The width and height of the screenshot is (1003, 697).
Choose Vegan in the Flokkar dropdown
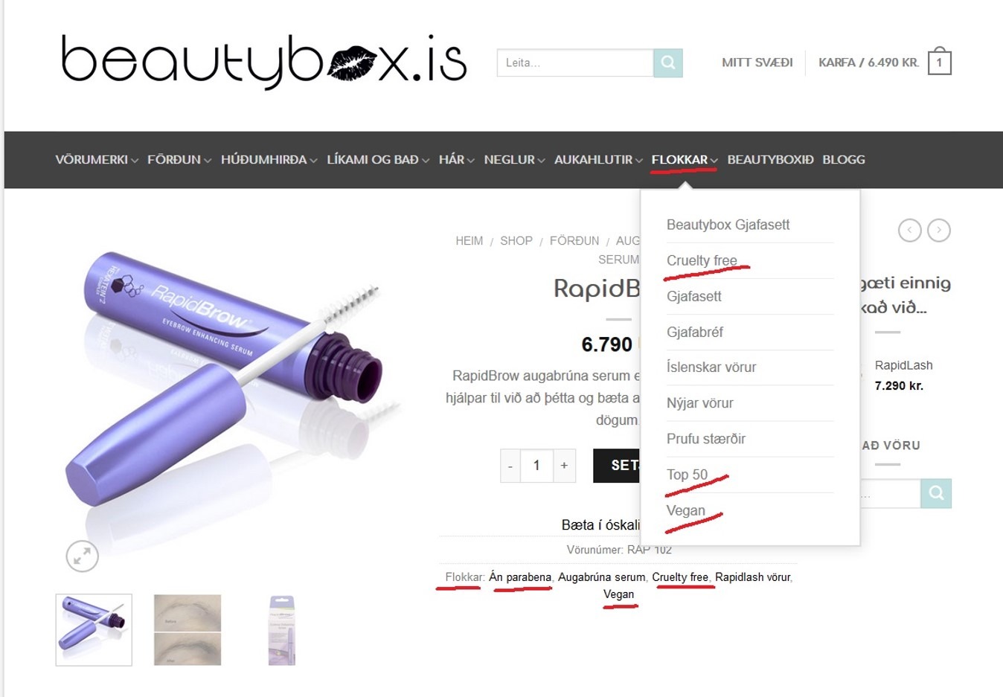(x=685, y=510)
